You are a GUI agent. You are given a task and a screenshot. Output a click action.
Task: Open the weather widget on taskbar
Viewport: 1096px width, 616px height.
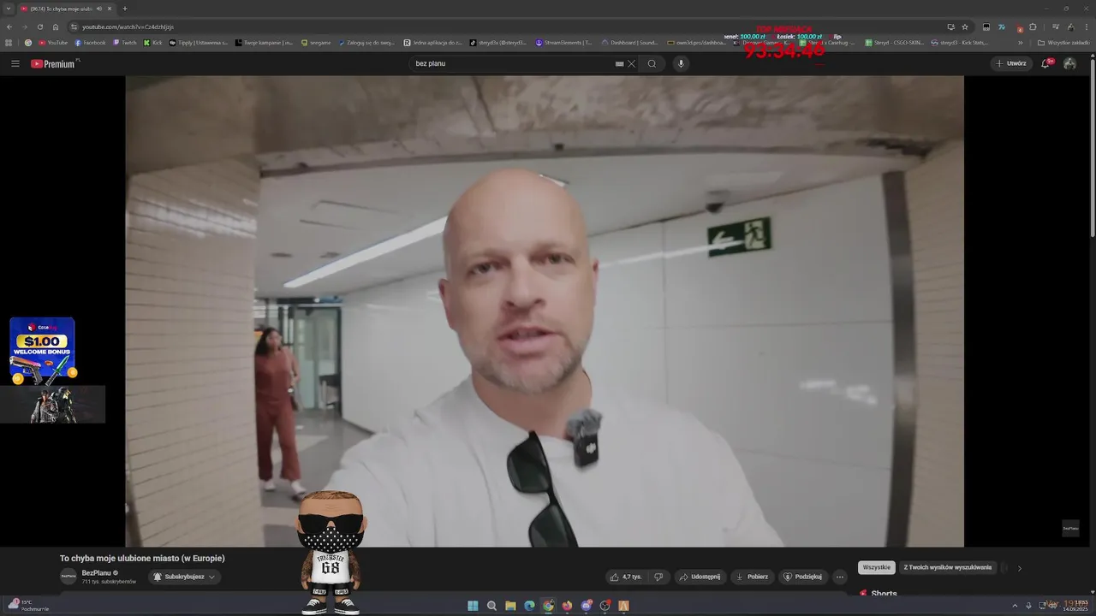pyautogui.click(x=28, y=605)
